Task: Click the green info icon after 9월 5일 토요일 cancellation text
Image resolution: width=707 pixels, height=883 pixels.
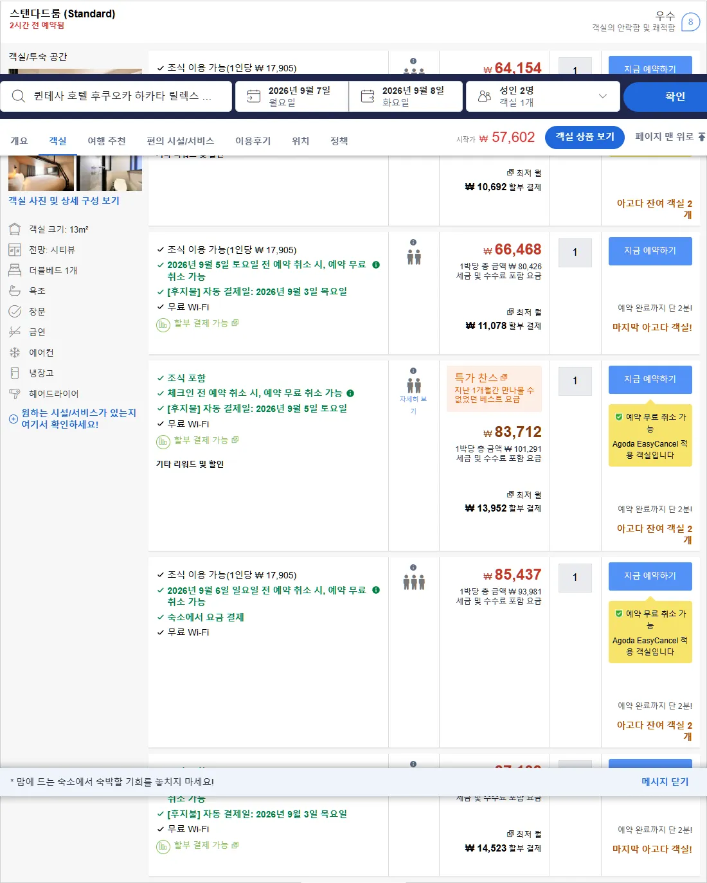Action: point(376,265)
